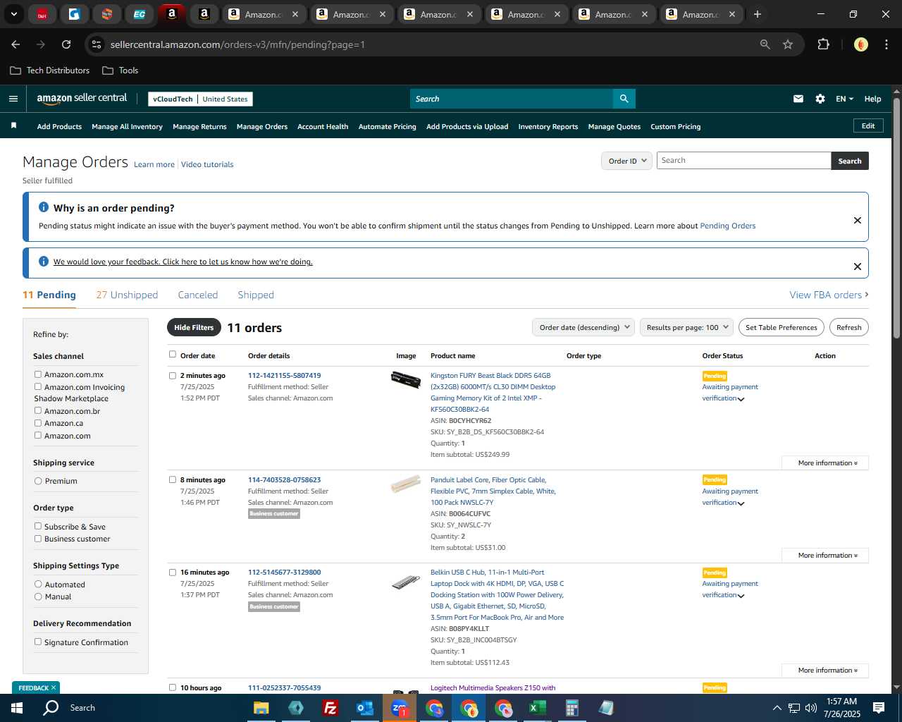Open the Calculator from the taskbar
902x722 pixels.
coord(572,708)
